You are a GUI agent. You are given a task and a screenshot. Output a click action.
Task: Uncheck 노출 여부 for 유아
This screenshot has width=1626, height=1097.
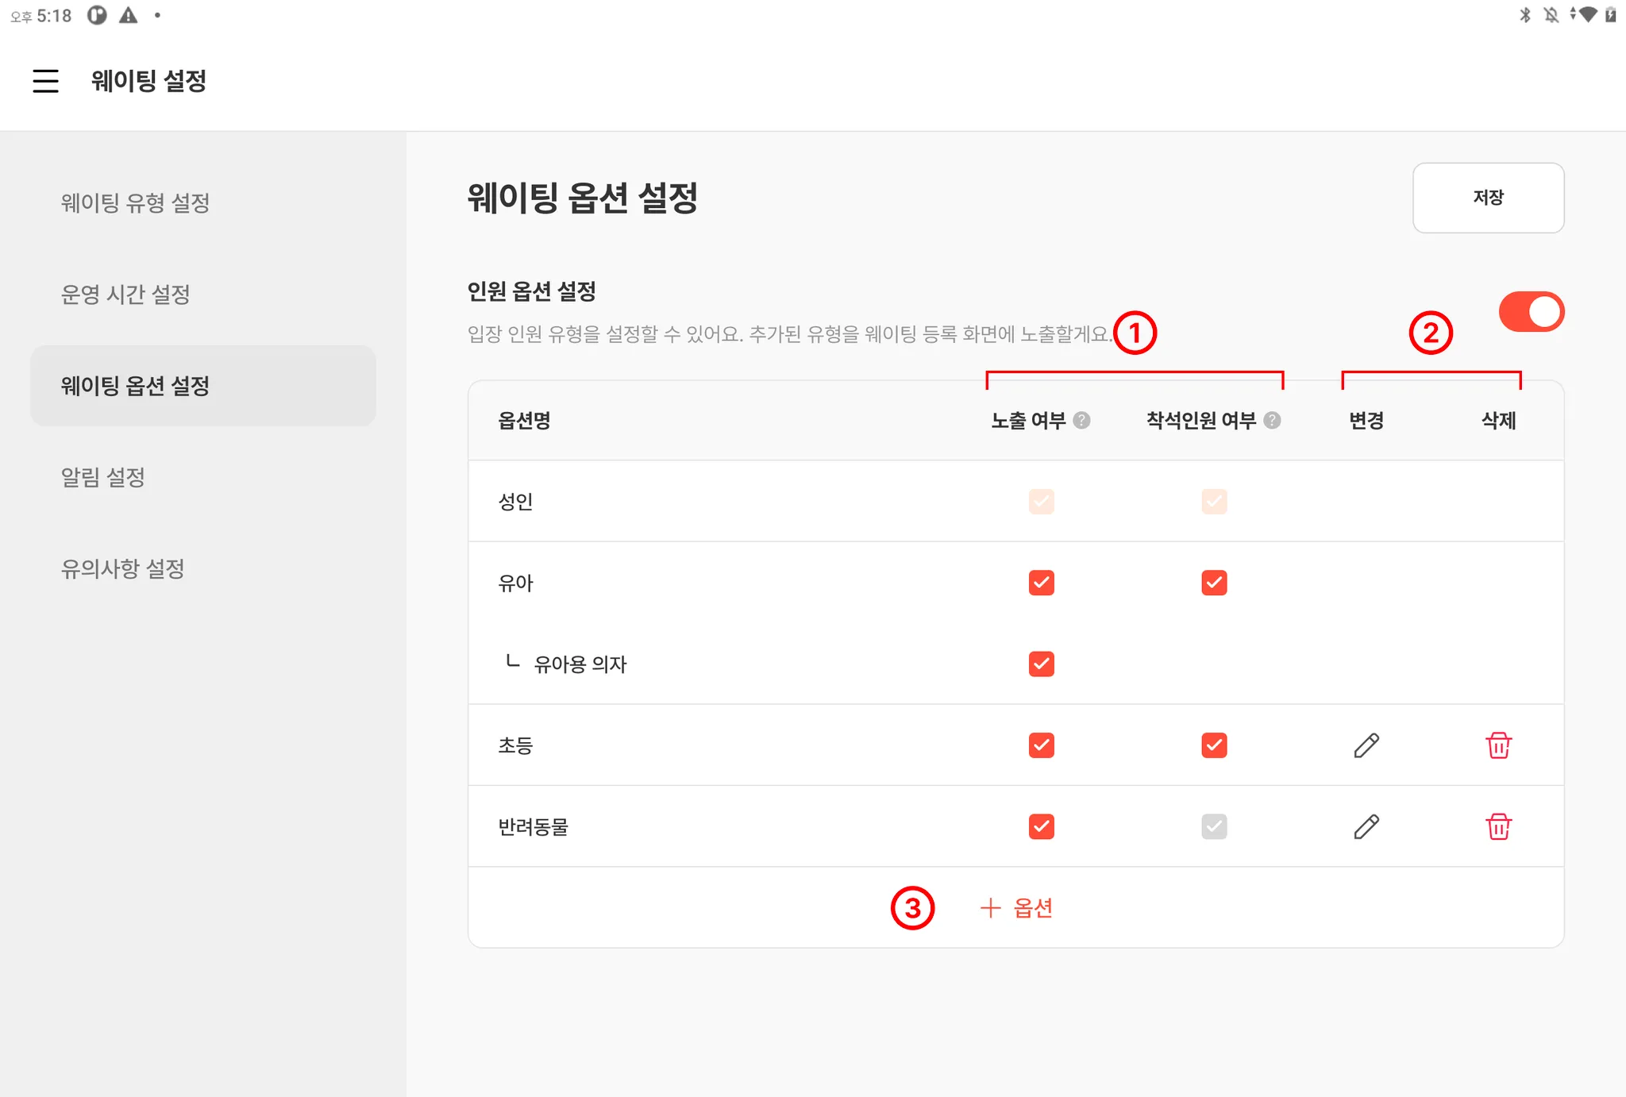[1041, 583]
